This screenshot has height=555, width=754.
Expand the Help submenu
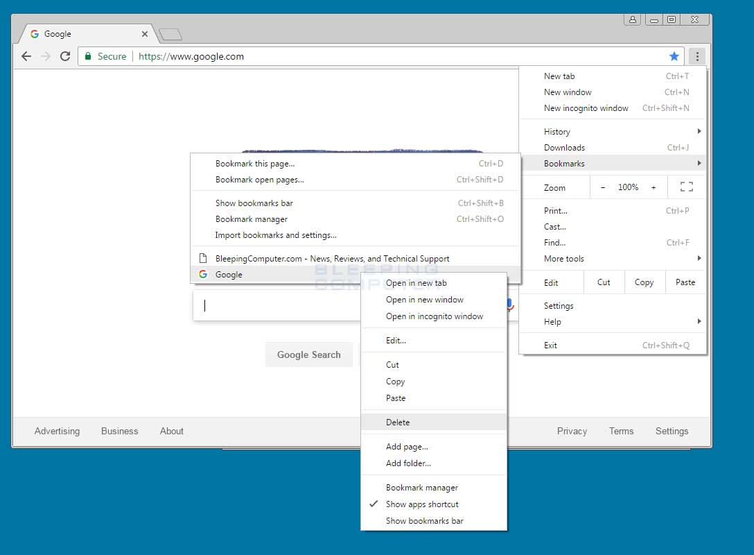click(x=552, y=321)
